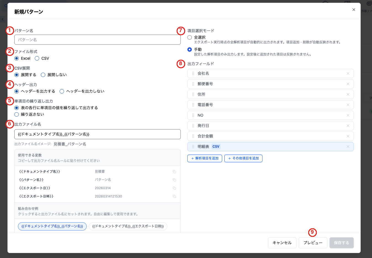This screenshot has height=258, width=372.
Task: Click the 使用できる変数 heading
Action: tap(30, 155)
